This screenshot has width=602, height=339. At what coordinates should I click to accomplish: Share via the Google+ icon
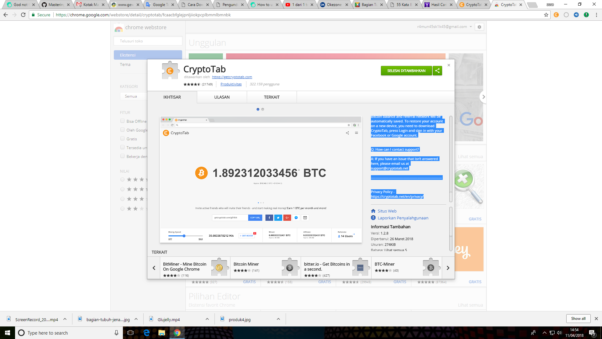pos(287,218)
